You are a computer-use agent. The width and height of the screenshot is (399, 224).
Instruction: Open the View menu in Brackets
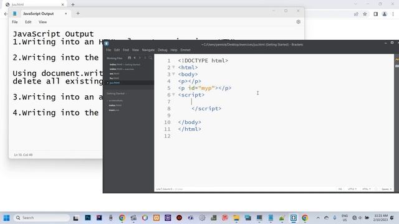pyautogui.click(x=135, y=50)
